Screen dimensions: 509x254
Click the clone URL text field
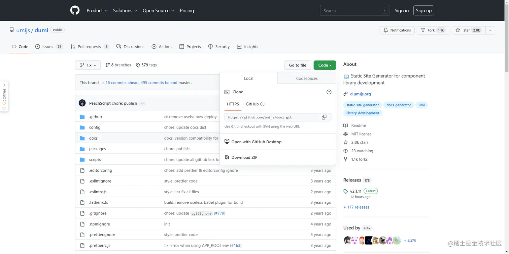coord(271,117)
